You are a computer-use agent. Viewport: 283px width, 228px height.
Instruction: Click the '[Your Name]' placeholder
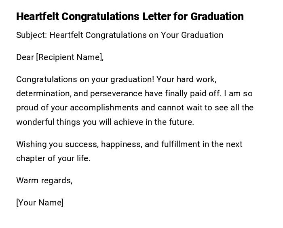pyautogui.click(x=40, y=203)
